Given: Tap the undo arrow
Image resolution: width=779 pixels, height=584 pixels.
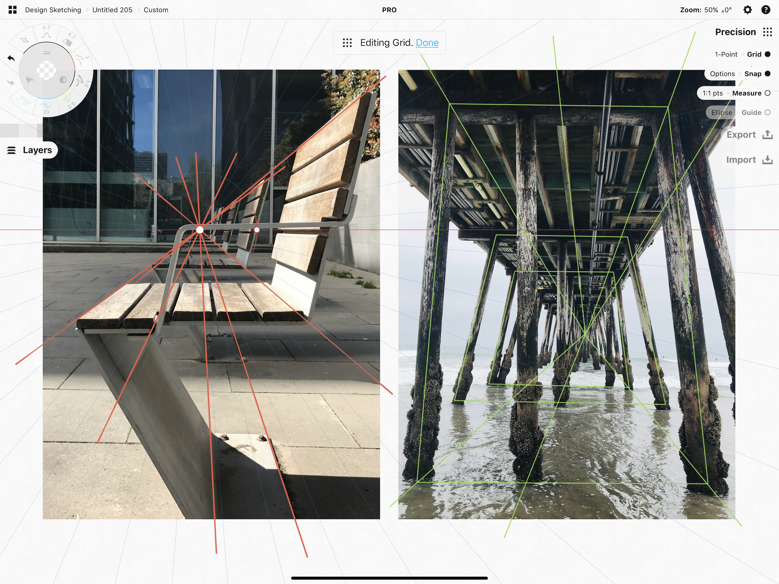Looking at the screenshot, I should tap(11, 58).
